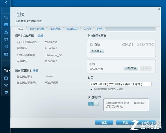Viewport: 166px width, 133px height.
Task: Click the 无密码提示 hint text
Action: tap(51, 83)
